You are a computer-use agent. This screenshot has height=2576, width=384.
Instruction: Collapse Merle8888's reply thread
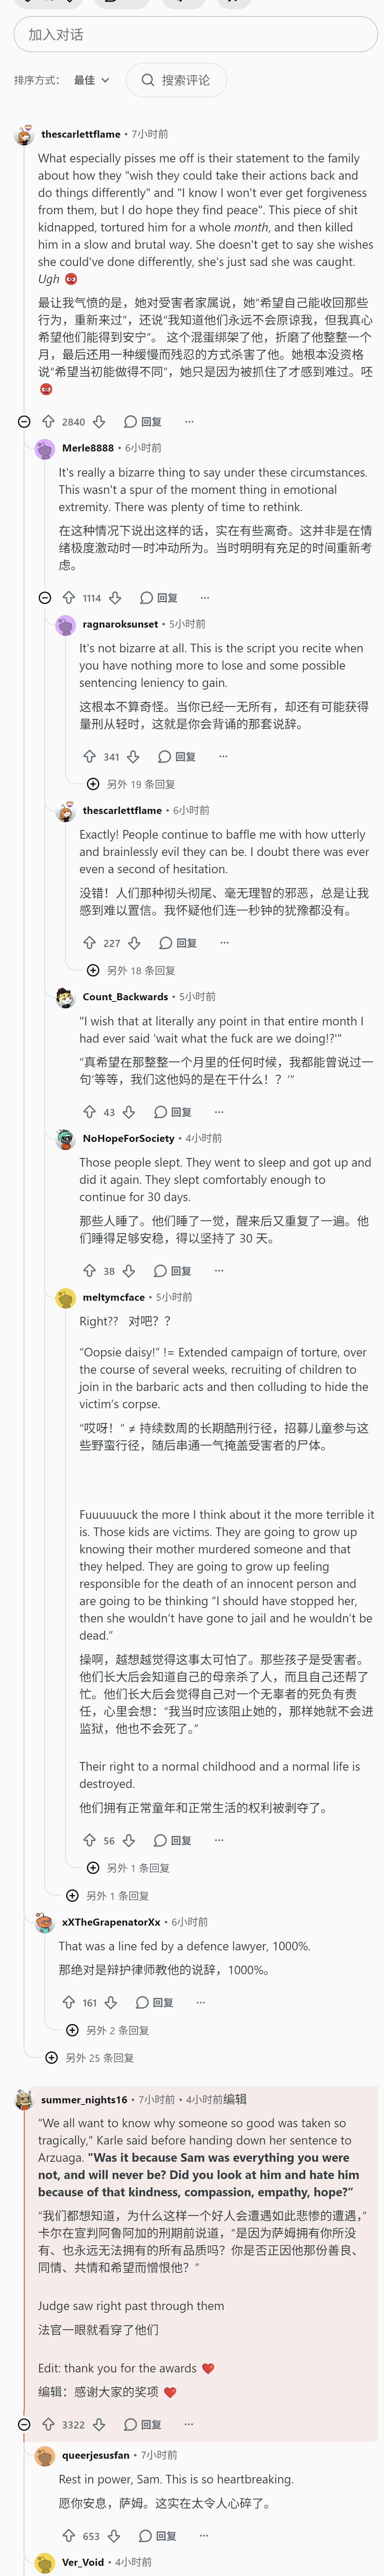click(45, 597)
